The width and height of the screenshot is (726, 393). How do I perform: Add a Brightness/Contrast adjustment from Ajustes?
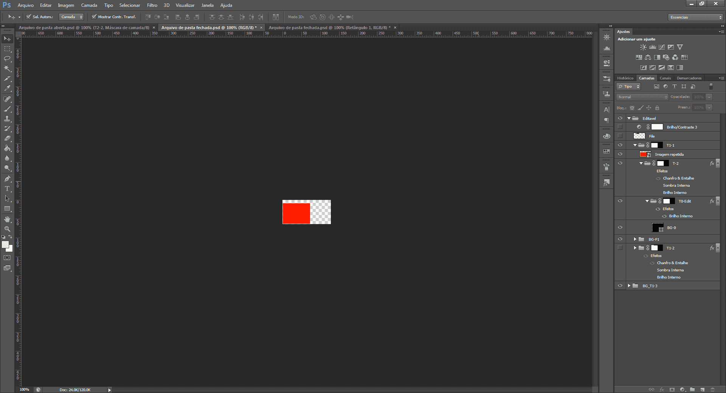[643, 47]
